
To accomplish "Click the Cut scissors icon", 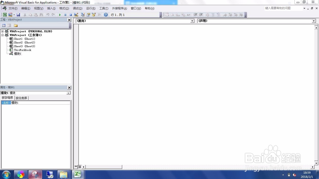I will point(25,15).
